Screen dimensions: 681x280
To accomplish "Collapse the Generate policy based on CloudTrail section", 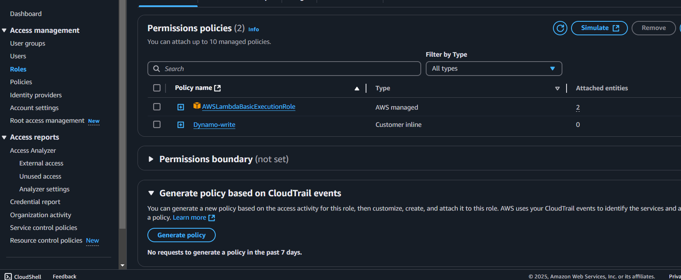I will point(151,193).
